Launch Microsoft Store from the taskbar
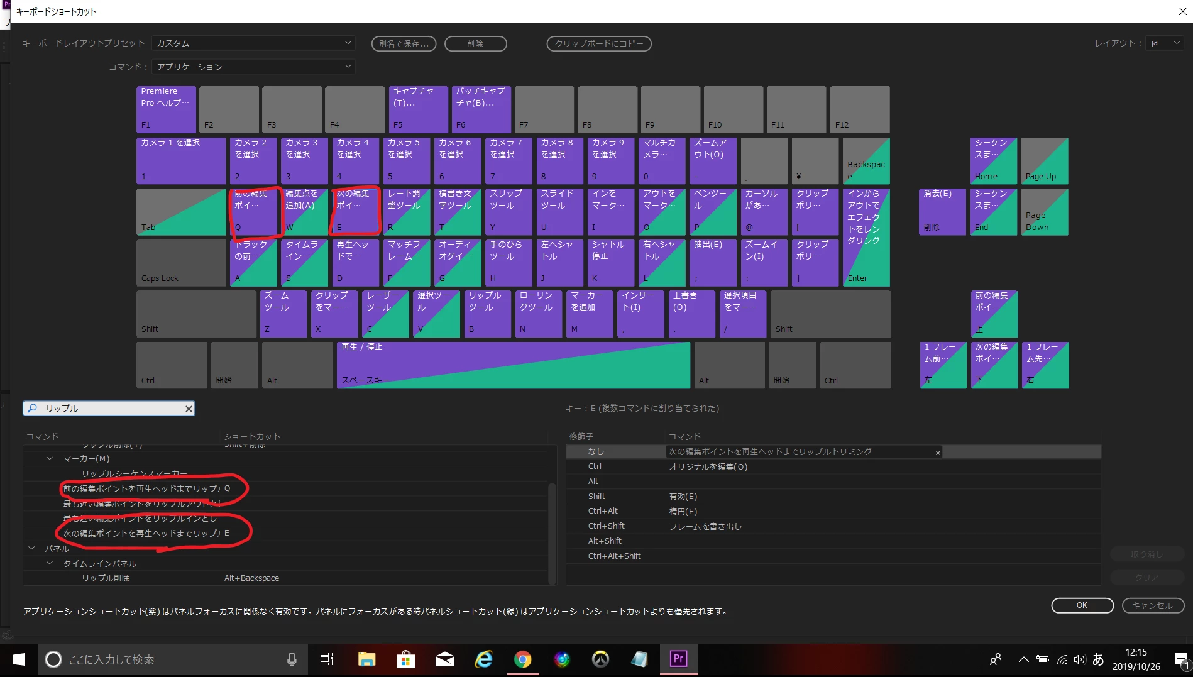The height and width of the screenshot is (677, 1193). pos(405,659)
